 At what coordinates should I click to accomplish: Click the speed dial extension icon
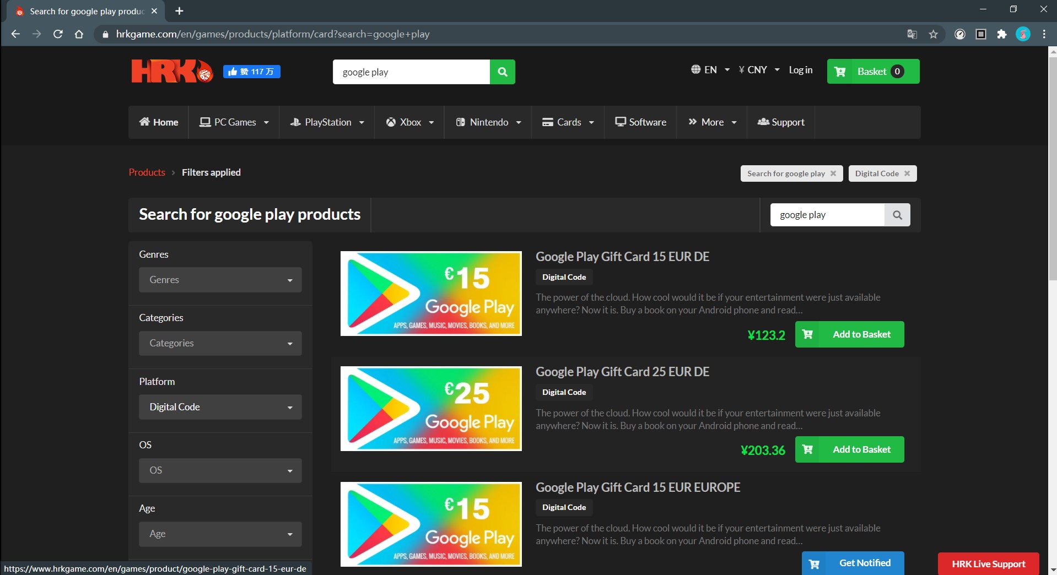point(960,34)
